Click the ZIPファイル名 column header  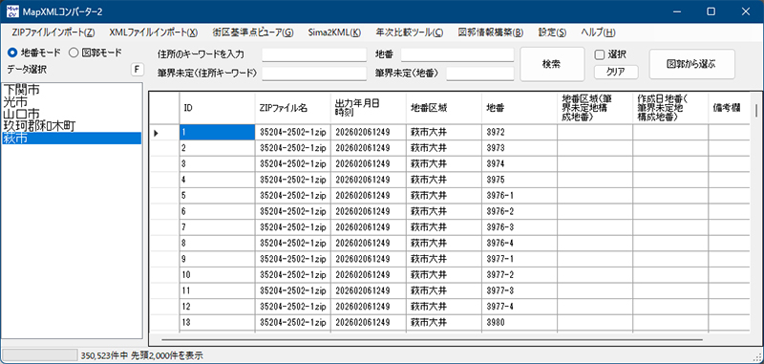point(292,108)
